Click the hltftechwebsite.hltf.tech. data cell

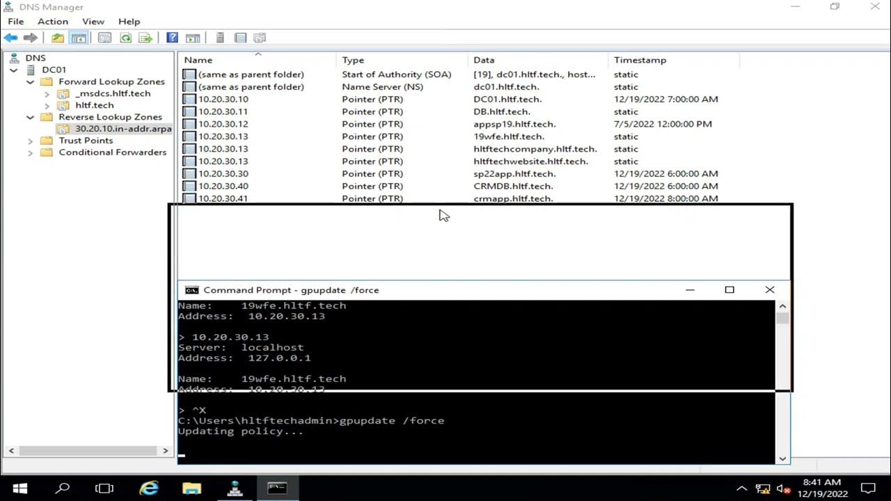531,161
